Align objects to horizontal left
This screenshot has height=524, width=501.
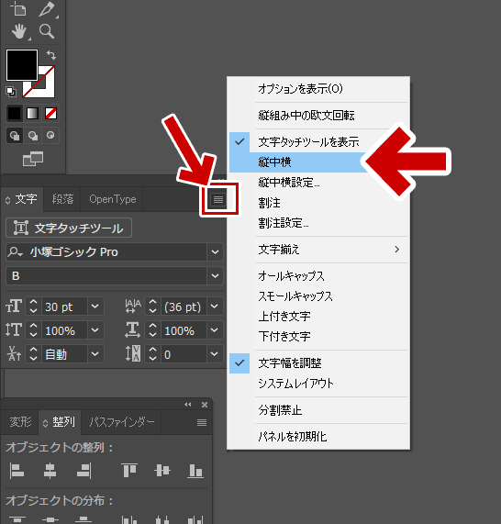(x=17, y=471)
